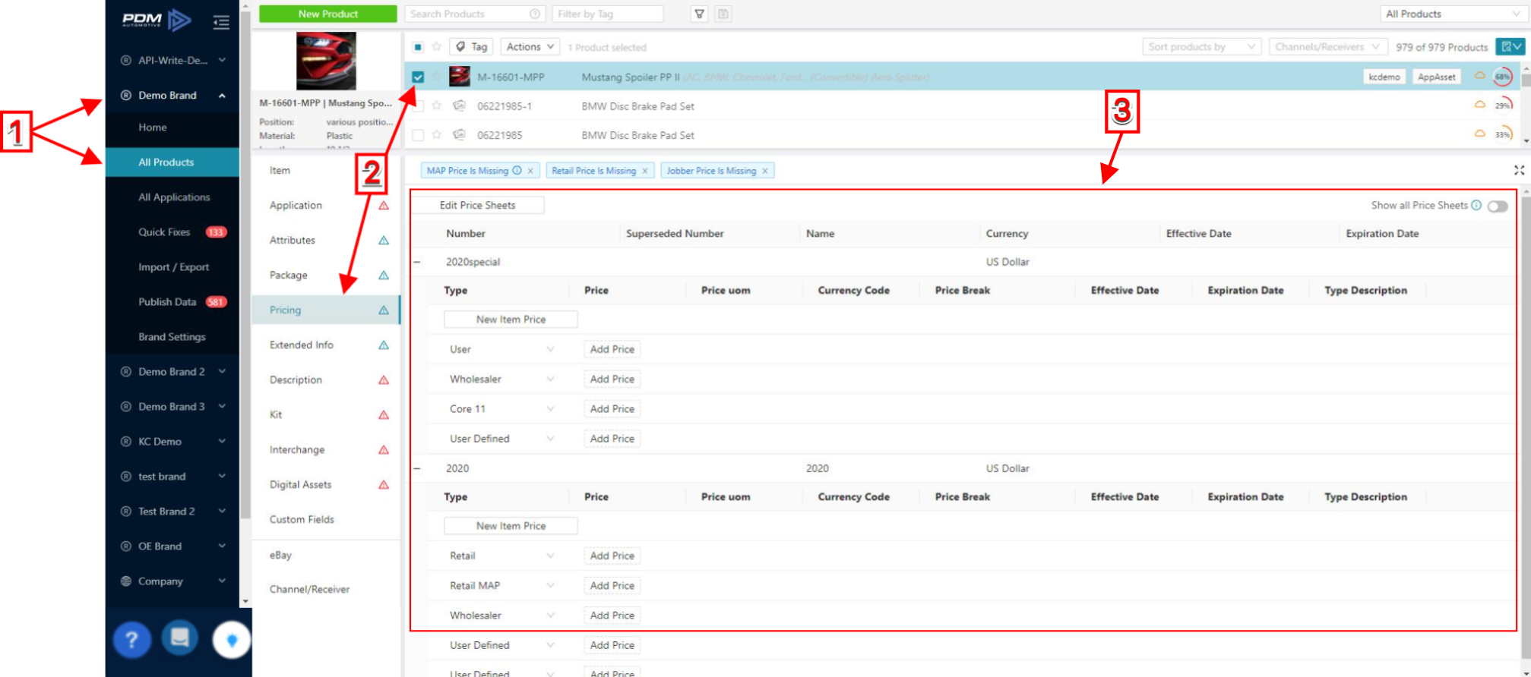
Task: Remove the MAP Price Is Missing chip
Action: pyautogui.click(x=530, y=171)
